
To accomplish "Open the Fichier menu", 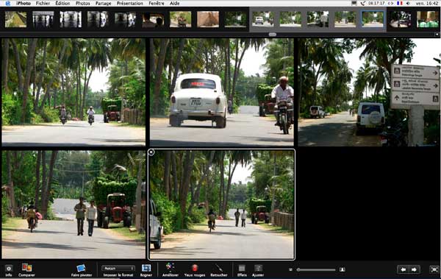I will pos(43,3).
